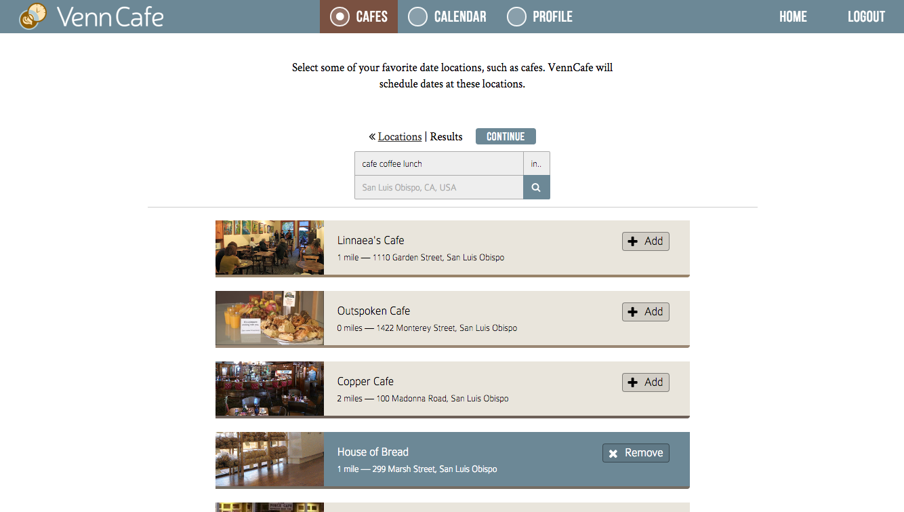Click the plus icon for Linnaea's Cafe

[x=633, y=241]
